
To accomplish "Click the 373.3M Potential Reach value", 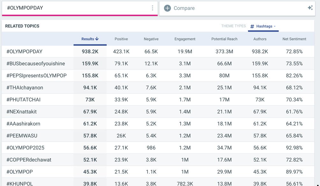I will coord(224,52).
